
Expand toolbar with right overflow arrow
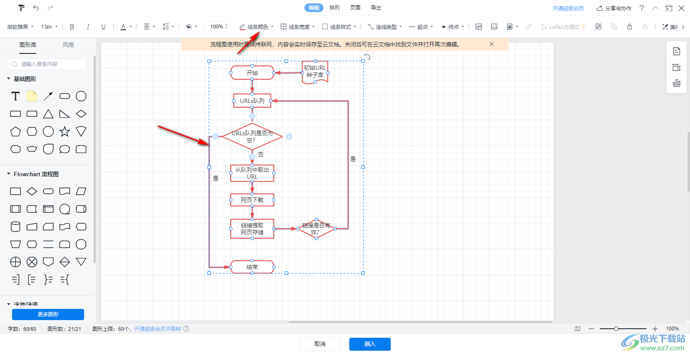pos(684,27)
